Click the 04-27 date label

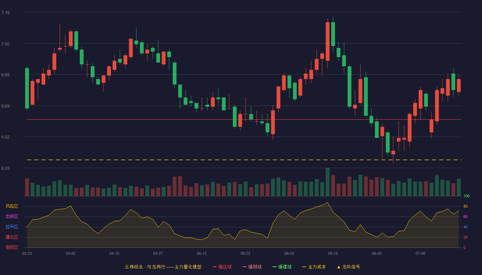click(158, 253)
